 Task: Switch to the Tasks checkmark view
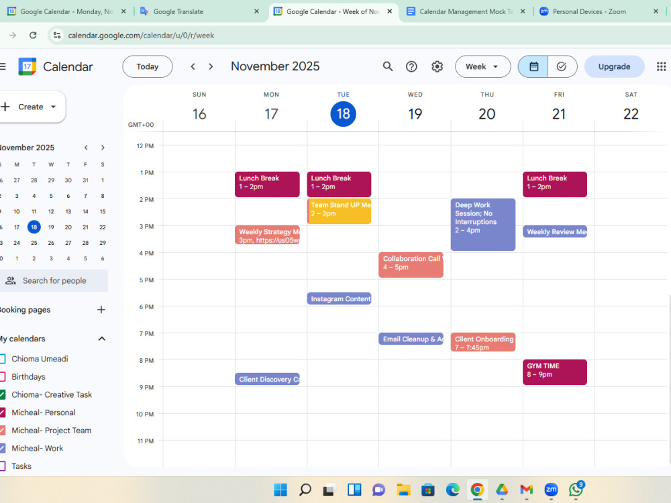[562, 66]
